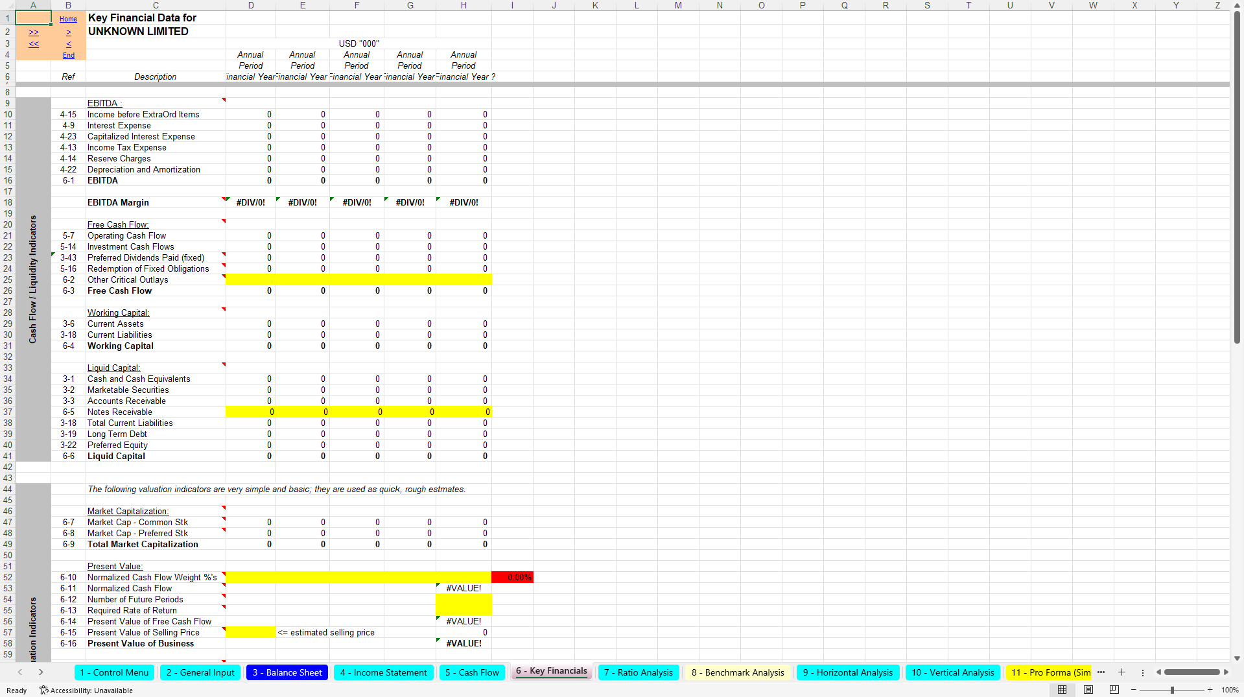Screen dimensions: 1244x697
Task: Click the End link
Action: click(69, 55)
